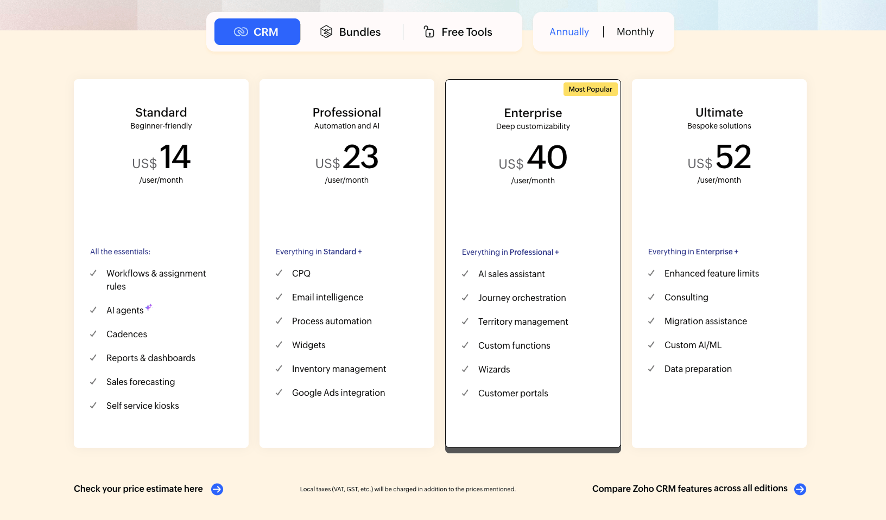Click the Professional plan title
886x520 pixels.
(x=347, y=112)
